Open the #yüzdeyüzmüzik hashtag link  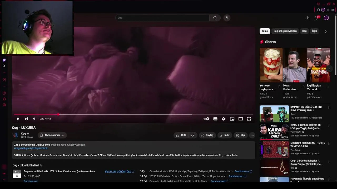pyautogui.click(x=38, y=148)
